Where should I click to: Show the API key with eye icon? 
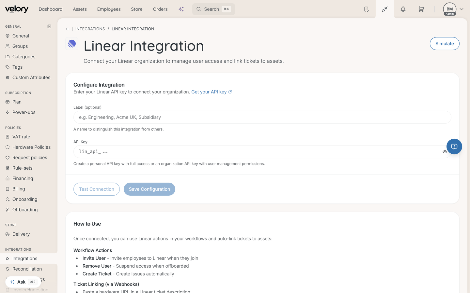point(445,152)
